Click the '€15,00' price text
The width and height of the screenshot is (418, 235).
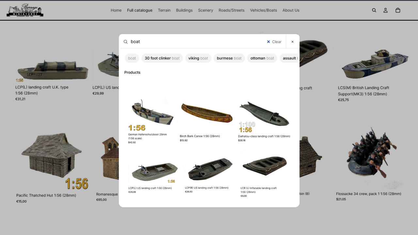(22, 201)
